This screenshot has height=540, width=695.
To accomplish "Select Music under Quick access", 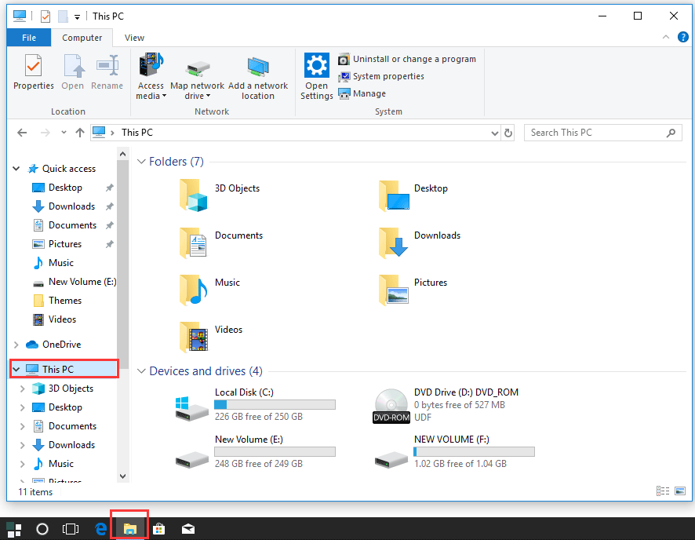I will click(x=60, y=263).
